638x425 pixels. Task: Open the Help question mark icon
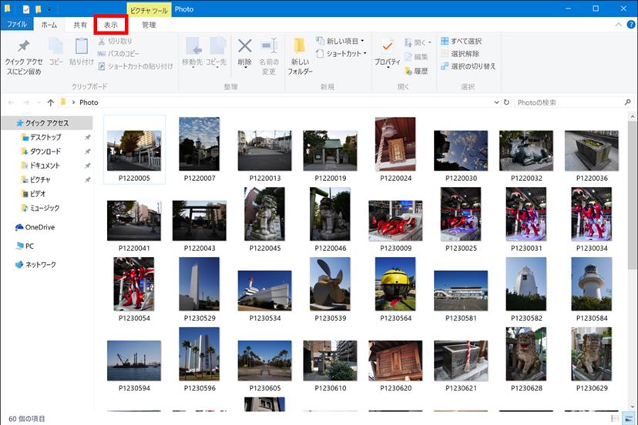(x=630, y=25)
